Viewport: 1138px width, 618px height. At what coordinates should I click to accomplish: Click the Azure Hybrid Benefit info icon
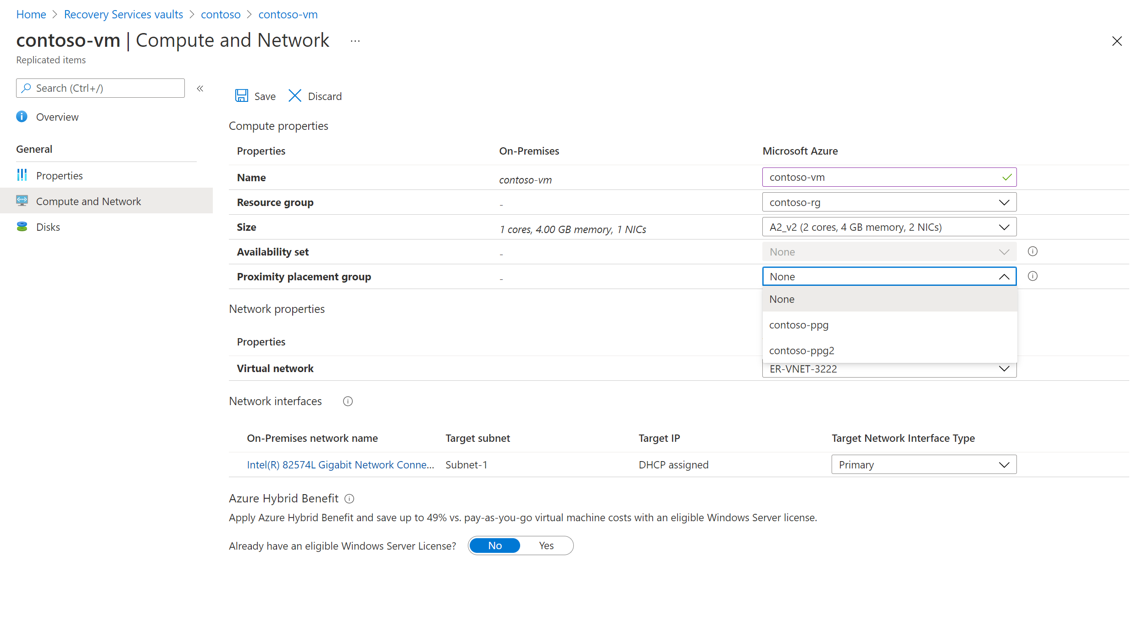click(x=350, y=499)
